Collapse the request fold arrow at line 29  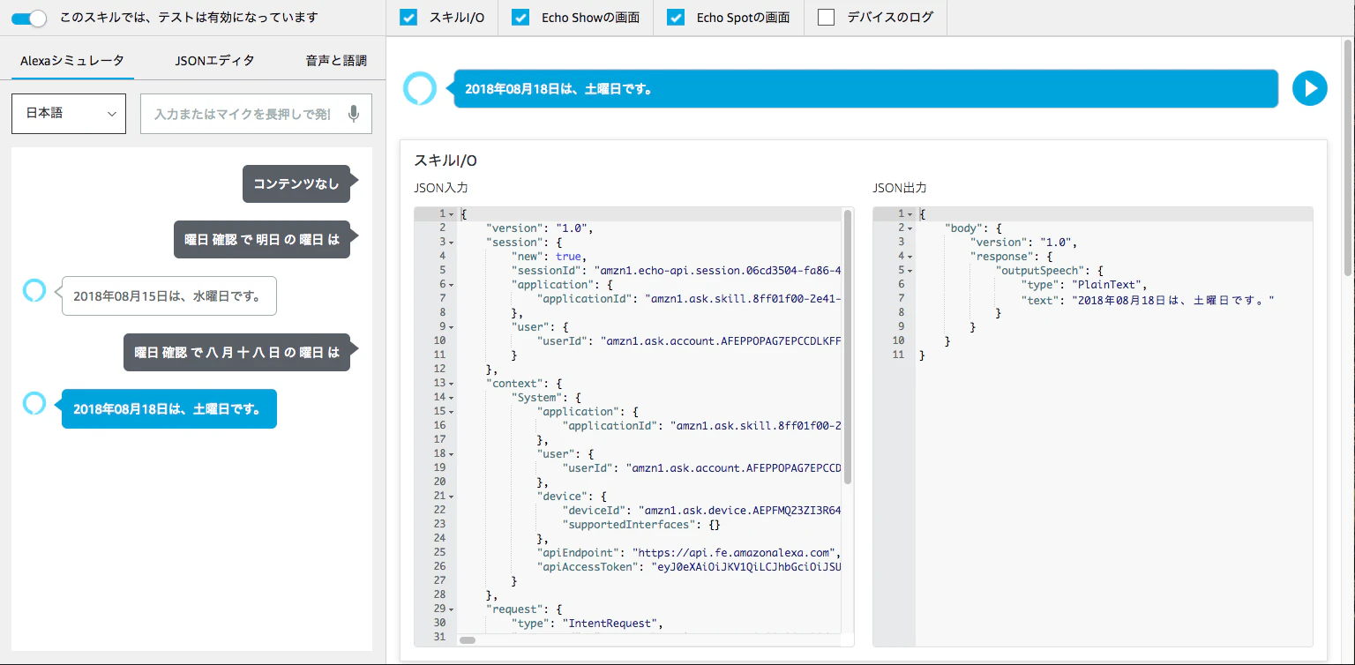point(451,609)
